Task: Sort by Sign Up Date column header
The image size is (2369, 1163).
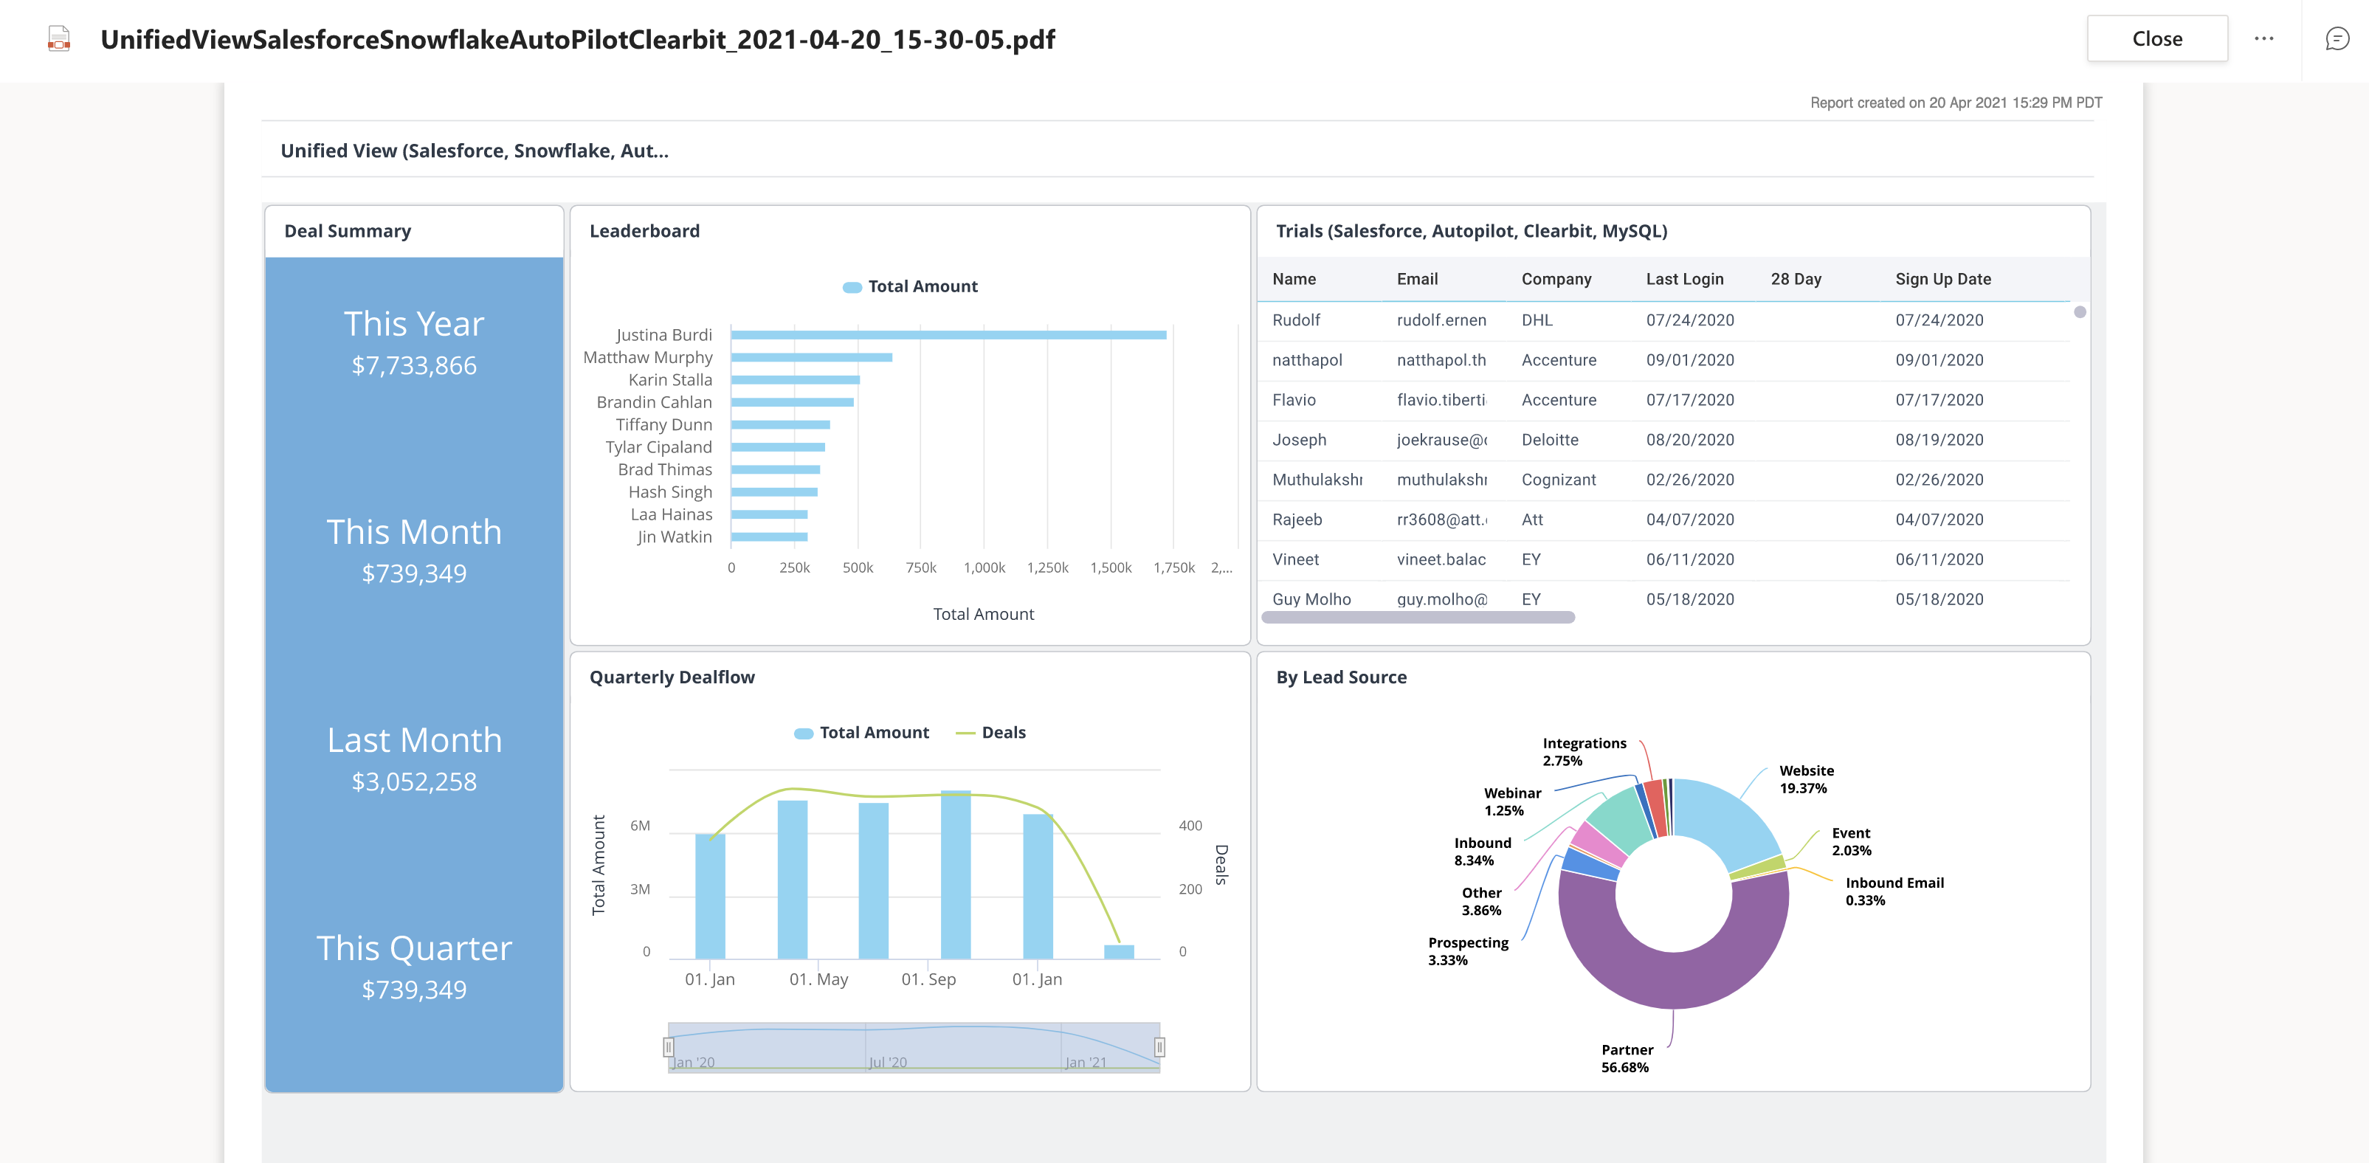Action: pyautogui.click(x=1942, y=280)
